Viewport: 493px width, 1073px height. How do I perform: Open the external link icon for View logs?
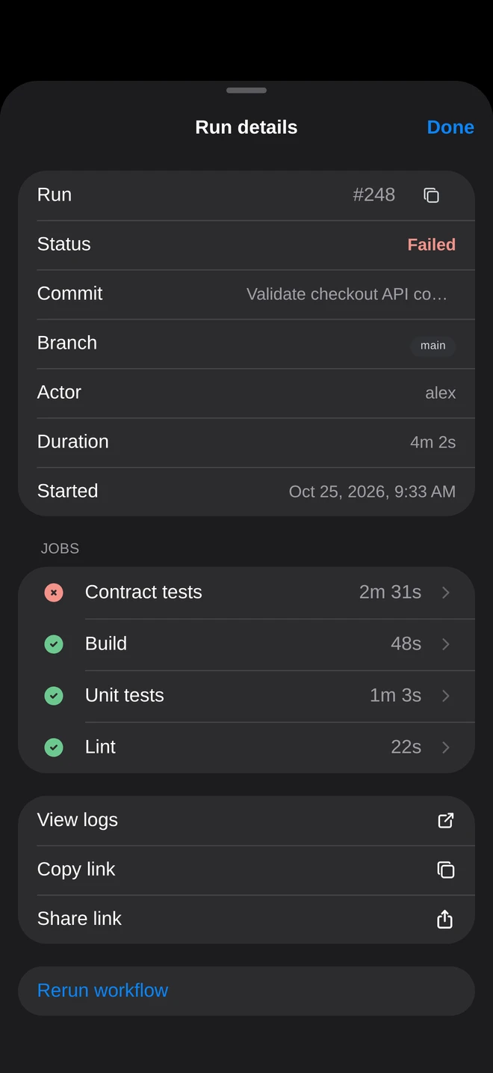[x=445, y=821]
